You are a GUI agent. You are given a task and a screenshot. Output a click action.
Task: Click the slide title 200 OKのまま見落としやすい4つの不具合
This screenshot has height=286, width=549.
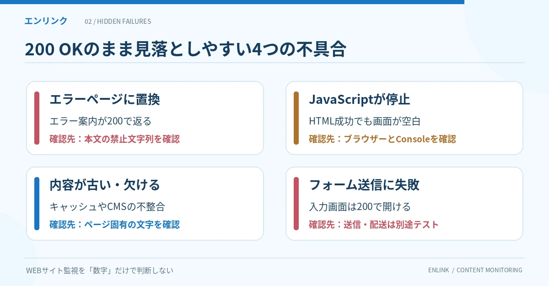click(185, 49)
